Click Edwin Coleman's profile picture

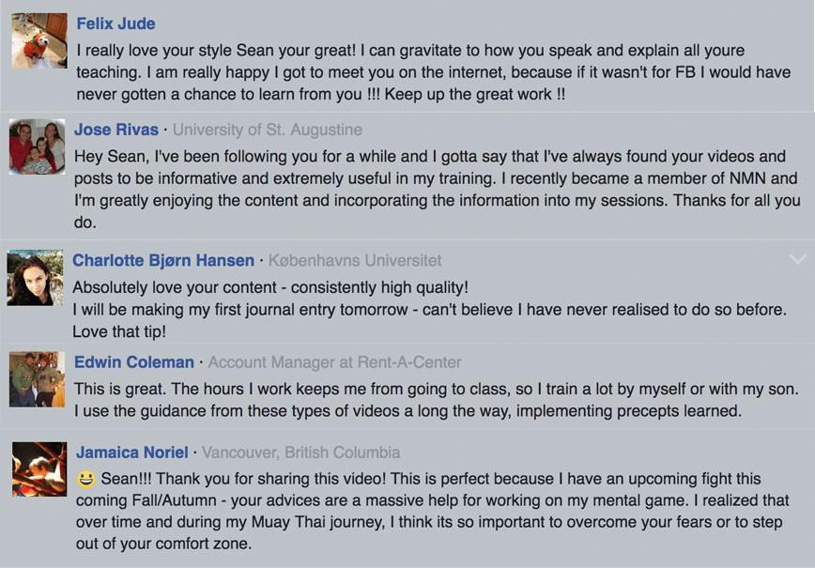pyautogui.click(x=37, y=379)
